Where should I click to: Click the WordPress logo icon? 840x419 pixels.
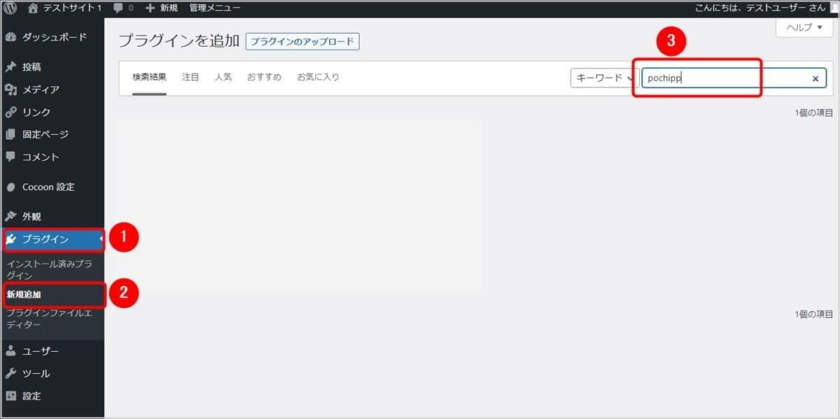[10, 8]
